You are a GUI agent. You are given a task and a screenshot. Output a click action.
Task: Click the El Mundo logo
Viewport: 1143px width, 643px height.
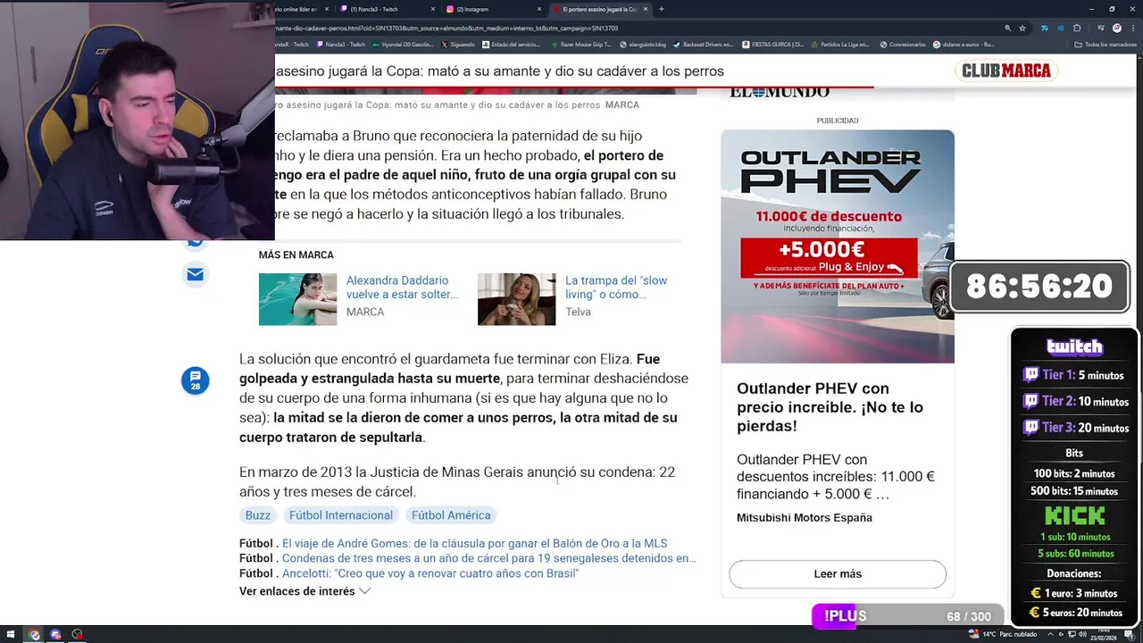[780, 91]
